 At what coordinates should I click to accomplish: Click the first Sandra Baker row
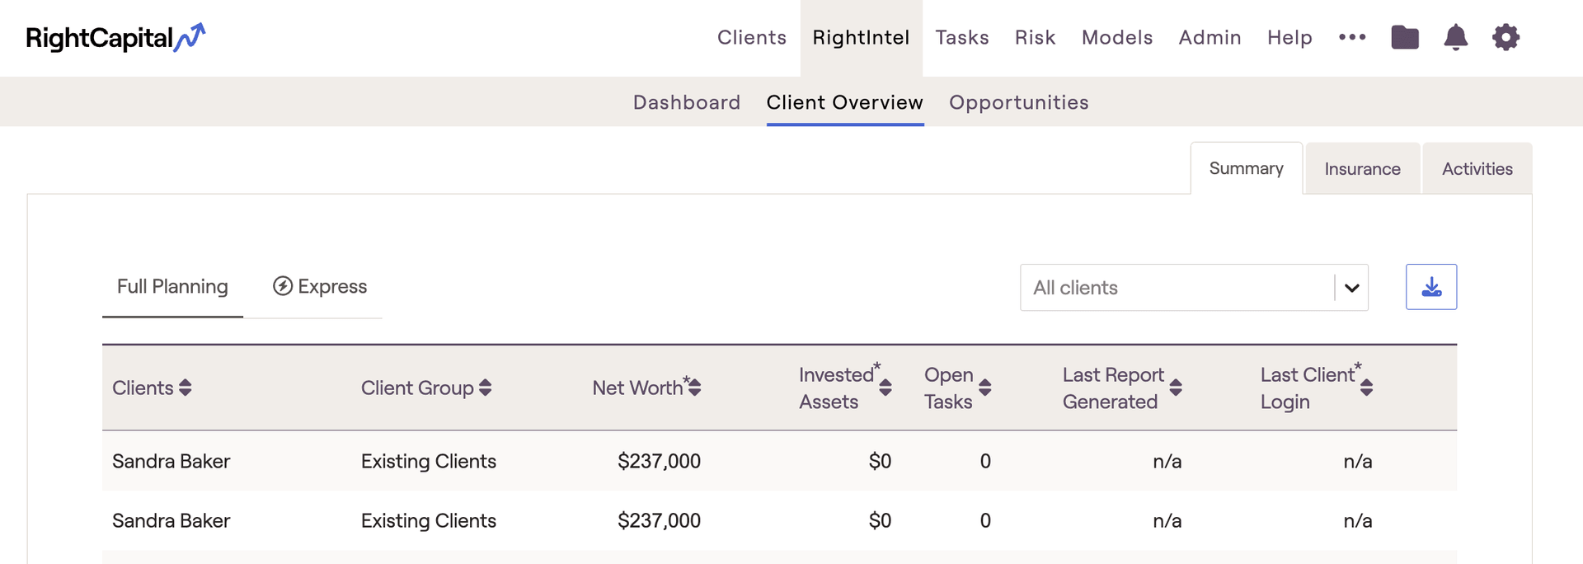click(171, 461)
